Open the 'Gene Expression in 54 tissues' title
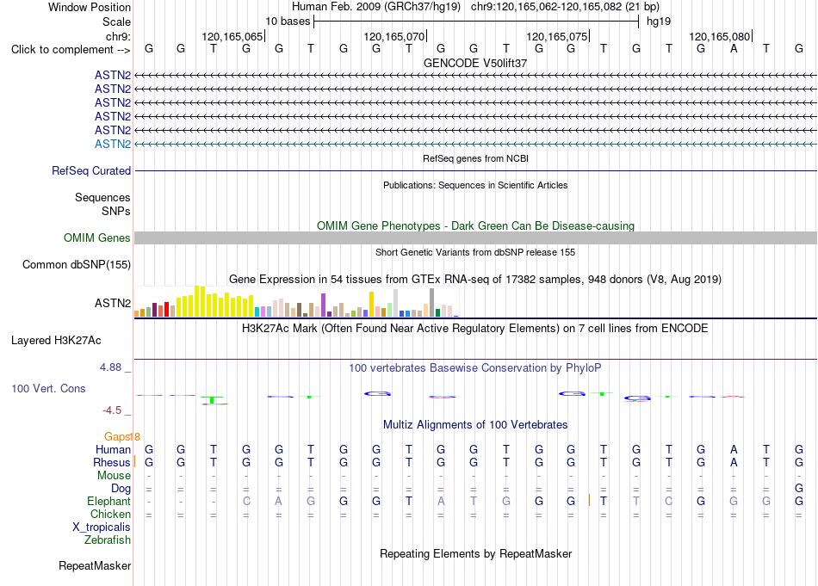 point(475,280)
